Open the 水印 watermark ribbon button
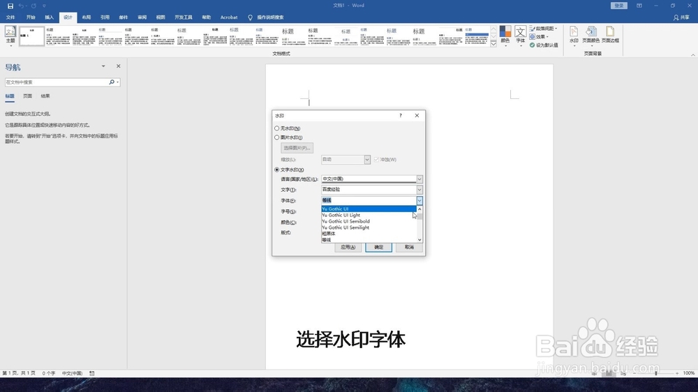This screenshot has height=392, width=698. point(574,36)
